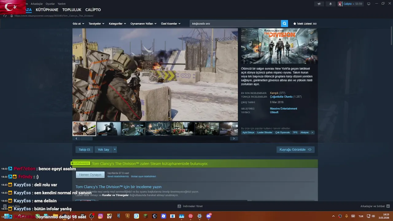Click the thumbnail strip scrollbar handle
The height and width of the screenshot is (221, 393).
(x=86, y=138)
